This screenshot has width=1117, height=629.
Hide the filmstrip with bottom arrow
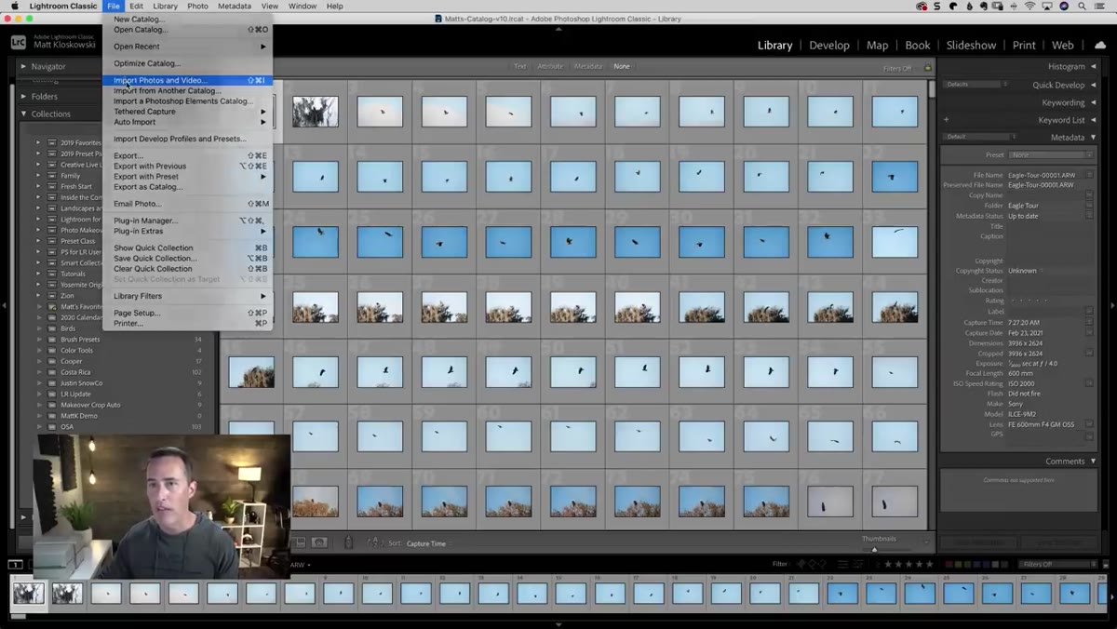(x=558, y=624)
